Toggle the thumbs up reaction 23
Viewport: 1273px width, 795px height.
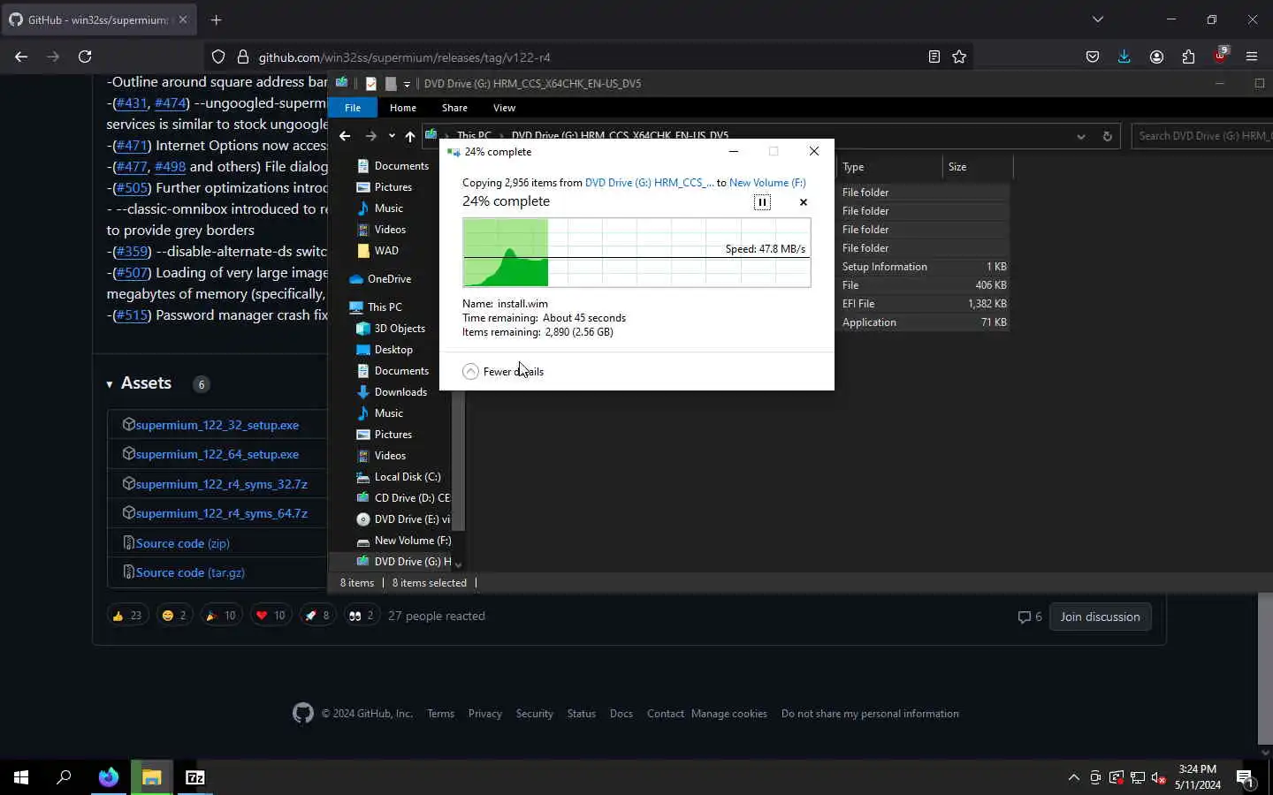pyautogui.click(x=127, y=616)
